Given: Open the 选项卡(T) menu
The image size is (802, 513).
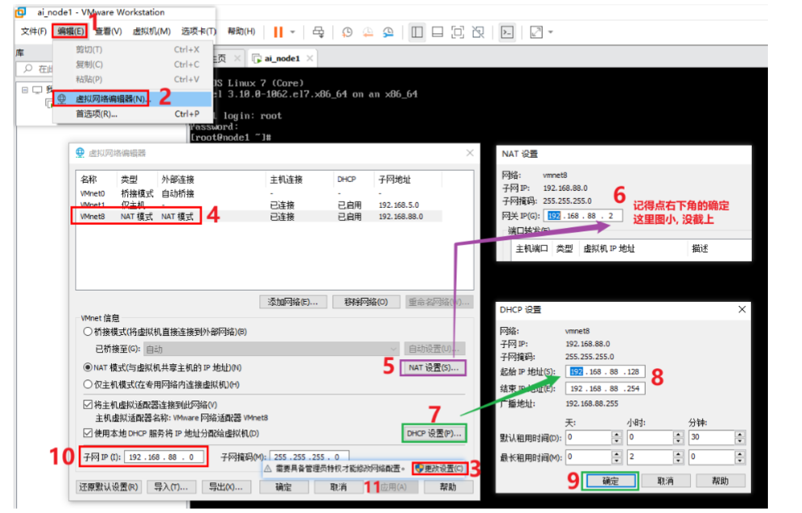Looking at the screenshot, I should tap(198, 32).
